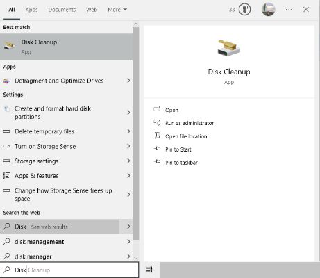The width and height of the screenshot is (320, 278).
Task: Click the Open action icon
Action: [x=157, y=109]
